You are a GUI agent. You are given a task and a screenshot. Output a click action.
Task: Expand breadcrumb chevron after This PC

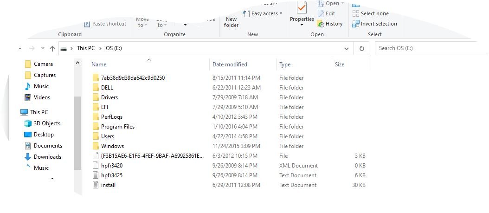point(100,48)
